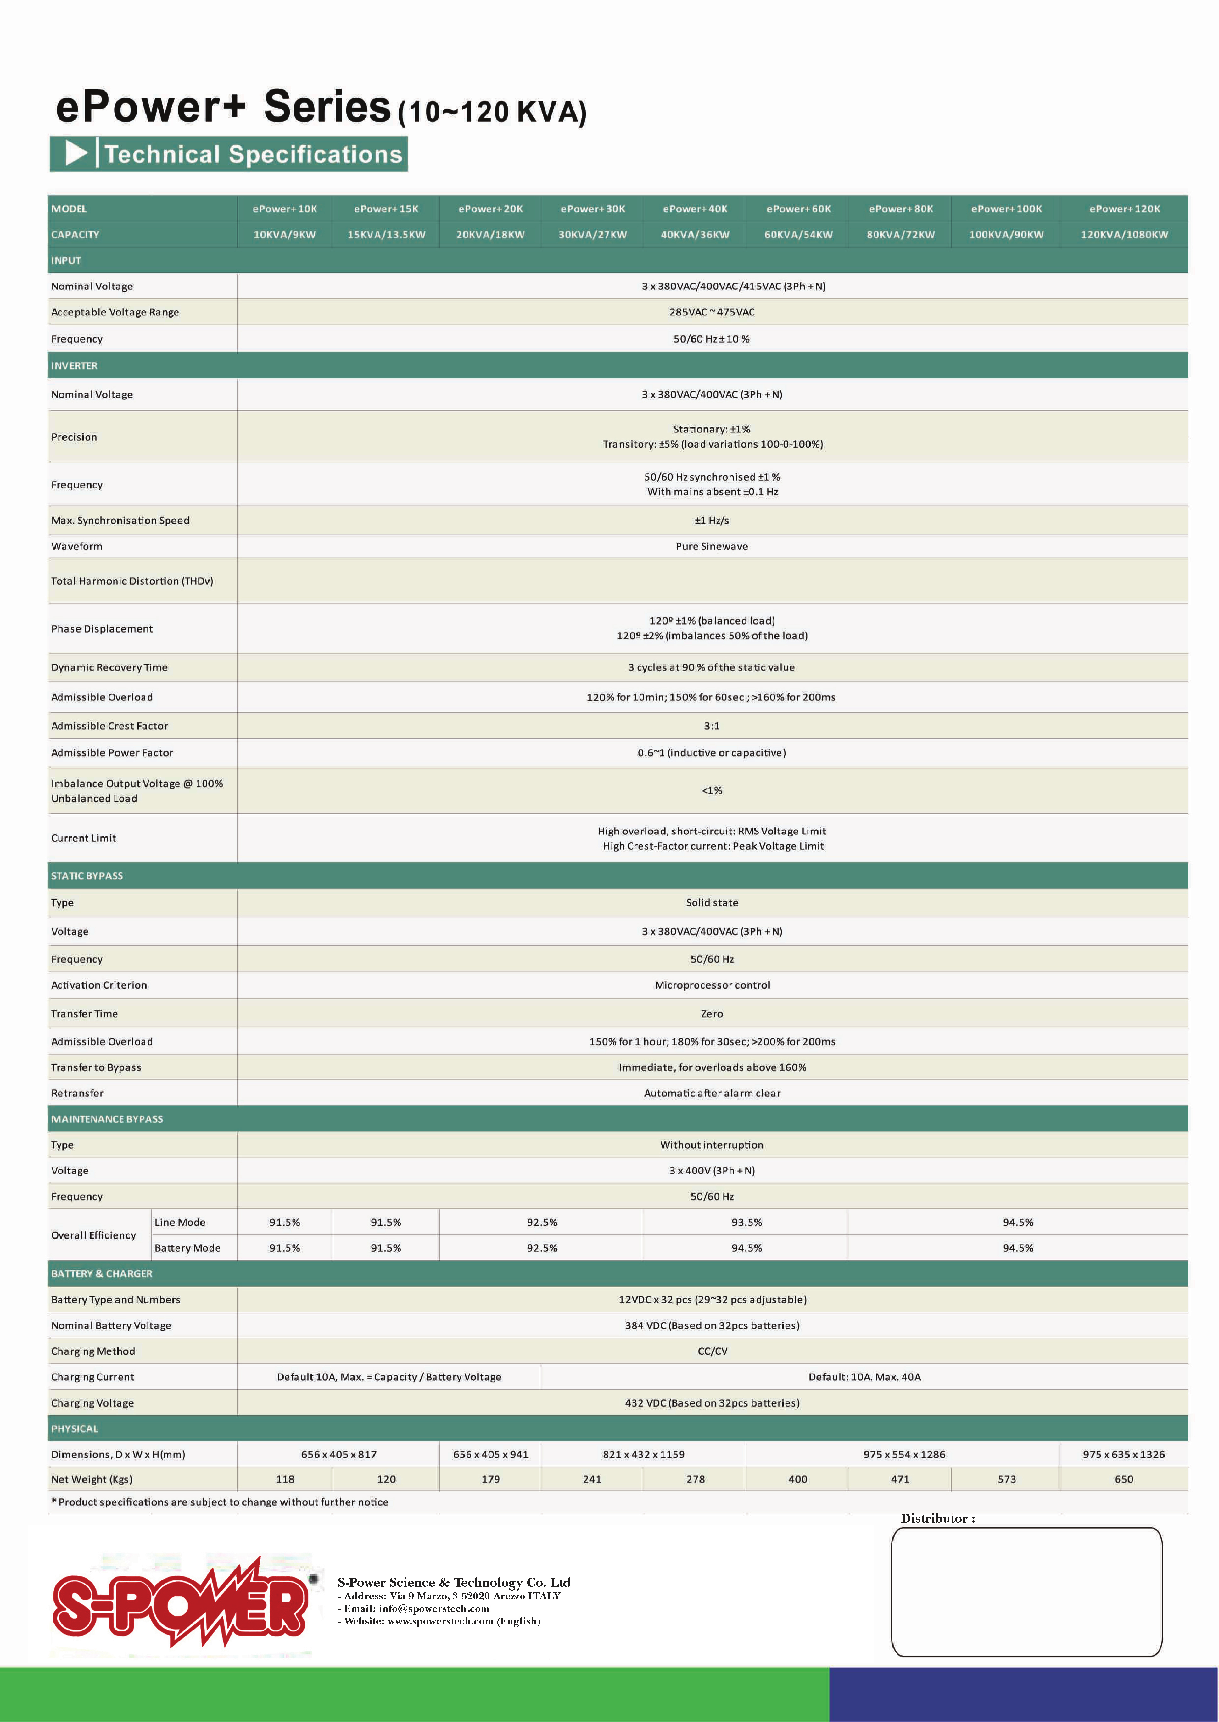Viewport: 1219px width, 1722px height.
Task: Click the product specifications change notice footnote
Action: coord(220,1502)
